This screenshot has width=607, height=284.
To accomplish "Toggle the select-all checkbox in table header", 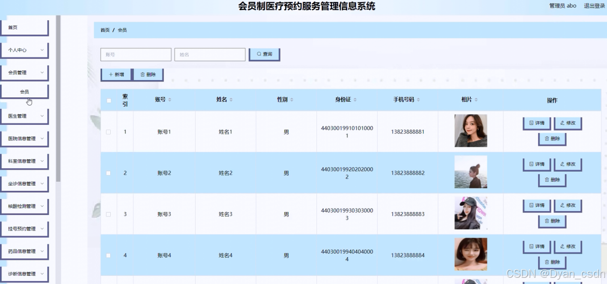I will coord(109,100).
